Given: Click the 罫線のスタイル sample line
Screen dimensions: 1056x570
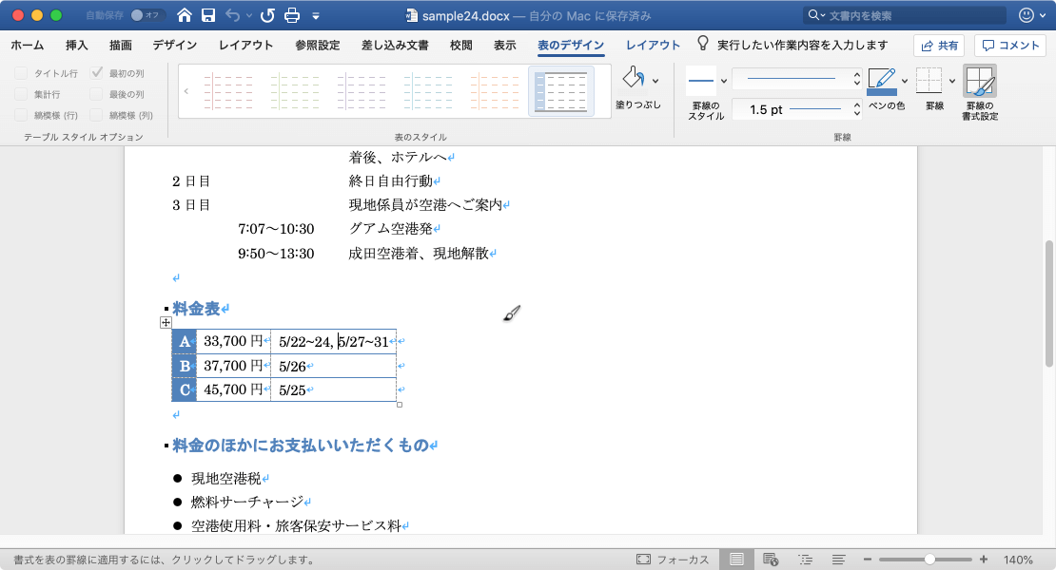Looking at the screenshot, I should click(x=701, y=81).
